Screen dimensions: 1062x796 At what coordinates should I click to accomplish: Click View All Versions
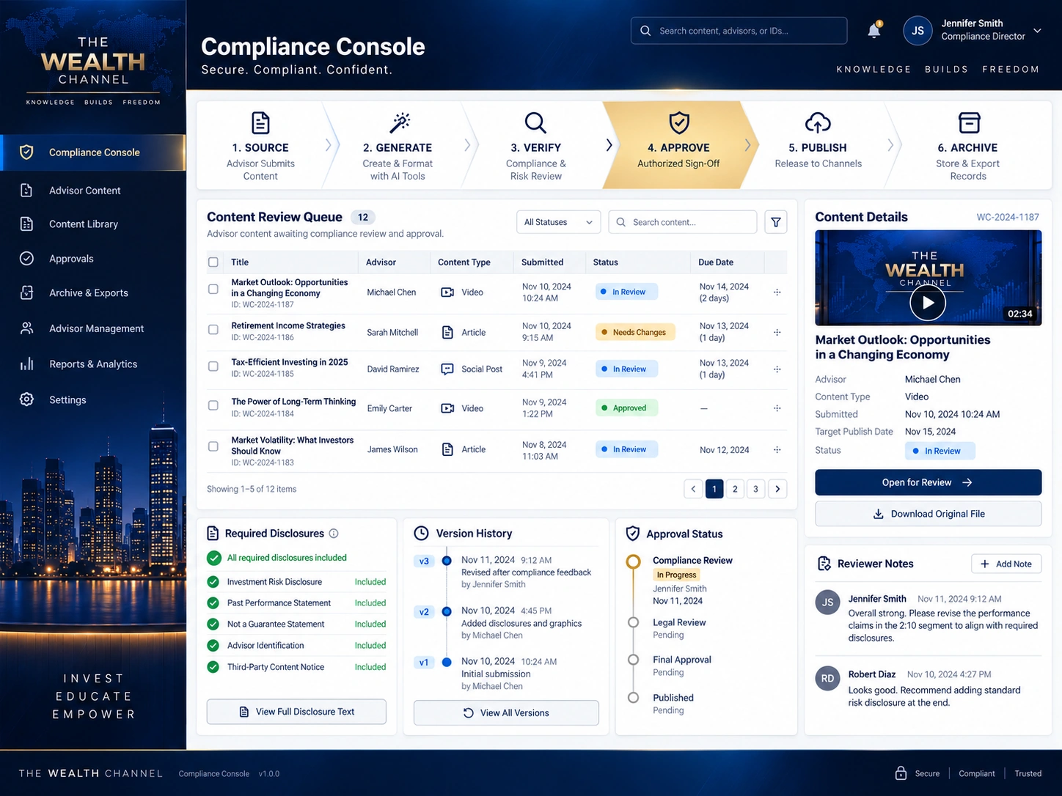(506, 712)
